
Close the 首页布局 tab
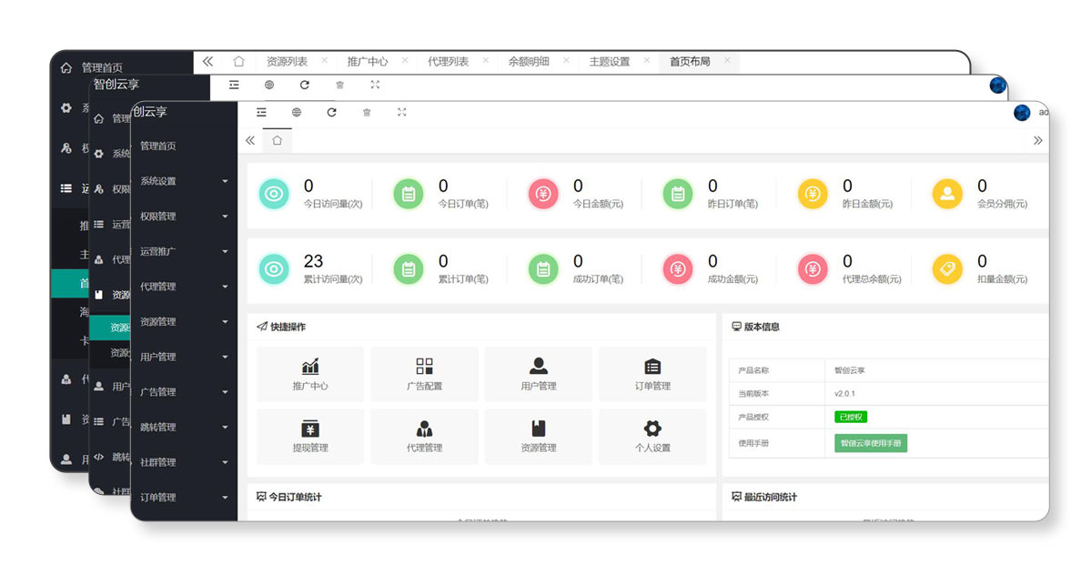point(727,61)
